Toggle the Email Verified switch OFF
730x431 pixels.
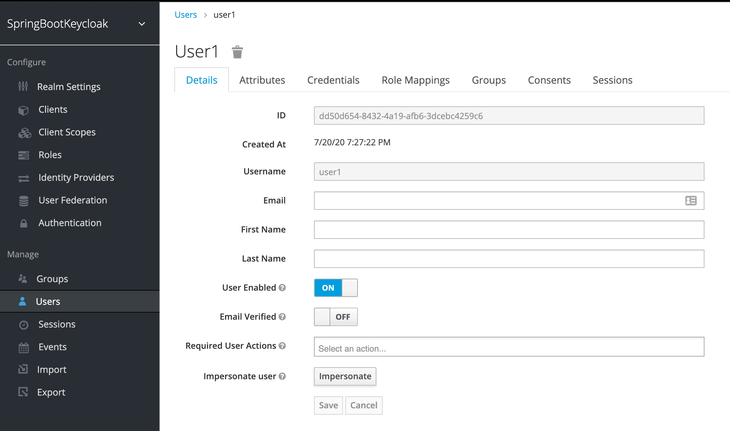[x=336, y=317]
